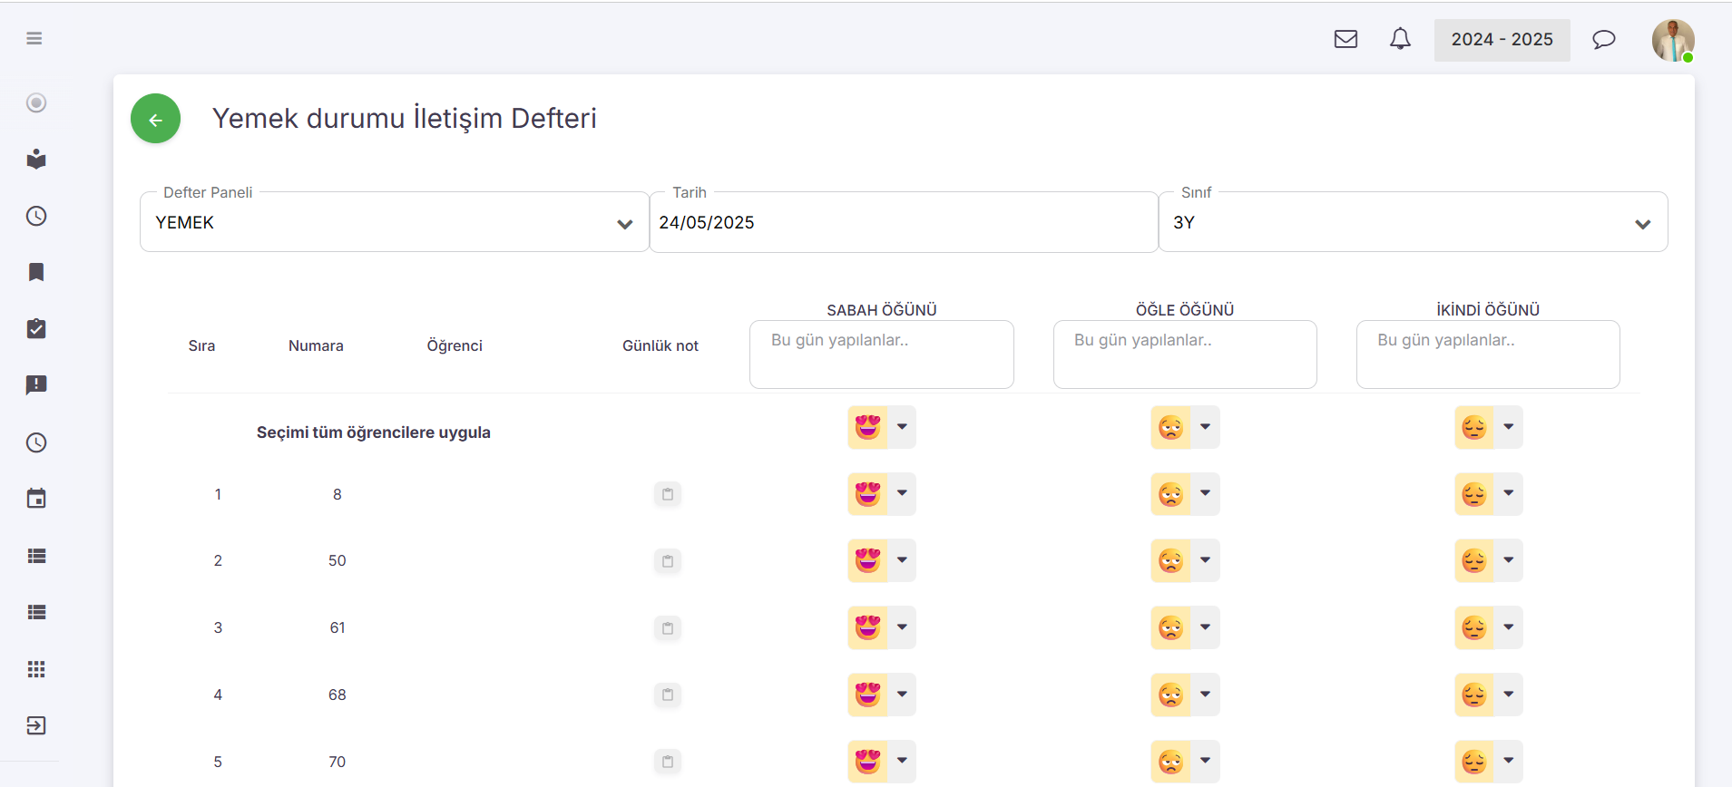
Task: Click the bookmark icon in sidebar
Action: tap(36, 272)
